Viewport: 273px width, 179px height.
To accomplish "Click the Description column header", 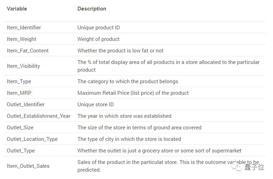I will point(92,8).
